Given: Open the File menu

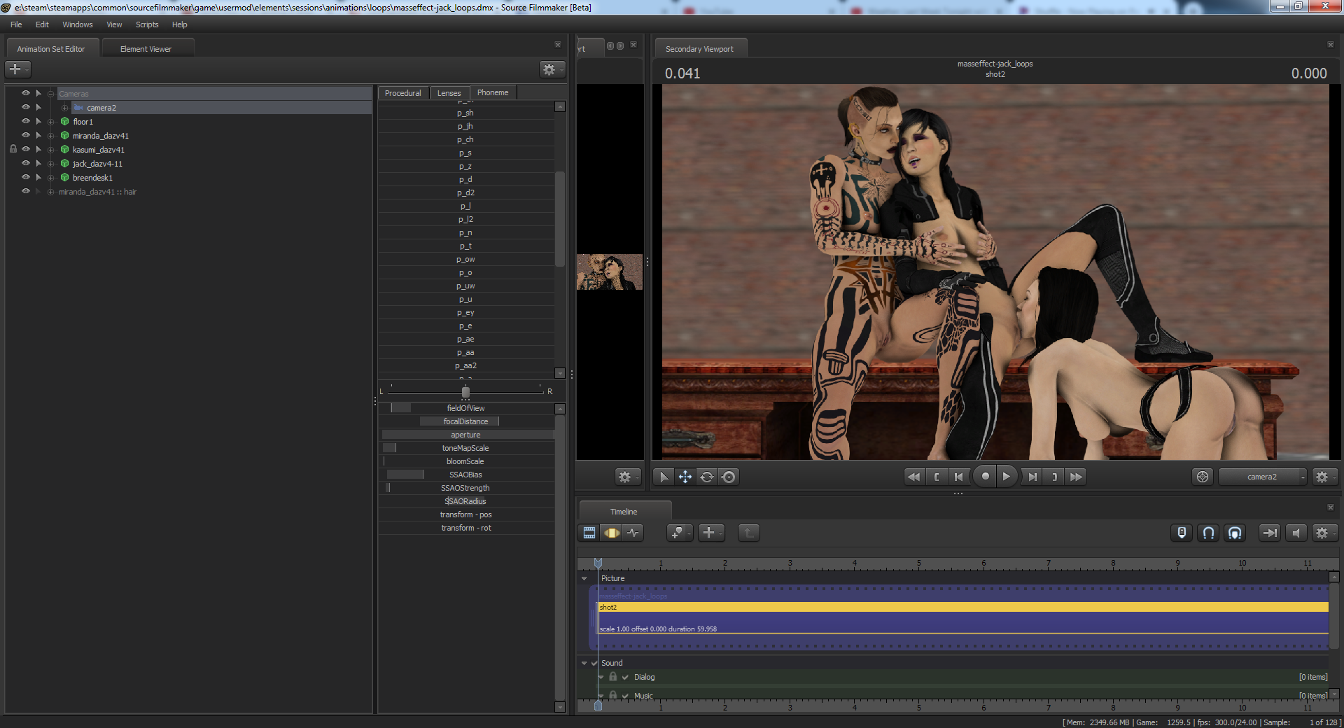Looking at the screenshot, I should coord(16,24).
